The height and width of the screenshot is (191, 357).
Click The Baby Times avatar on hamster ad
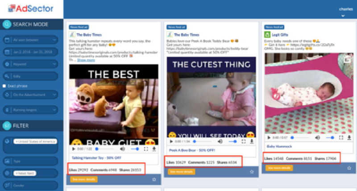(x=72, y=35)
